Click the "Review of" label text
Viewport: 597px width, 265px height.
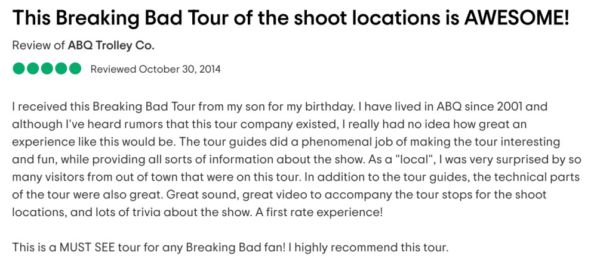click(39, 46)
